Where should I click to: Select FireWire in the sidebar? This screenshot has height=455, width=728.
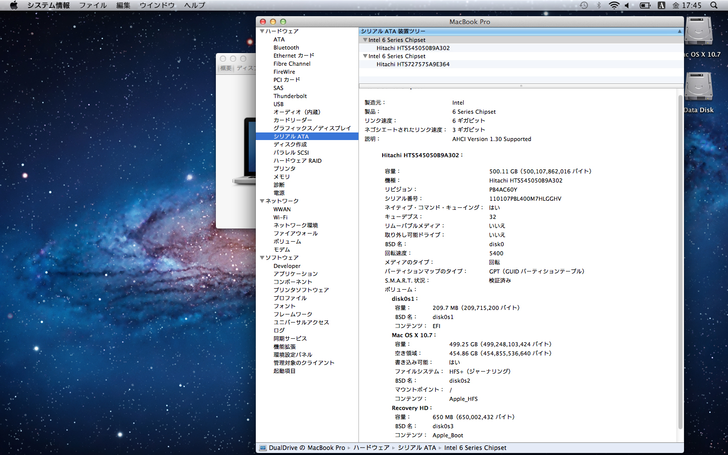click(x=284, y=72)
